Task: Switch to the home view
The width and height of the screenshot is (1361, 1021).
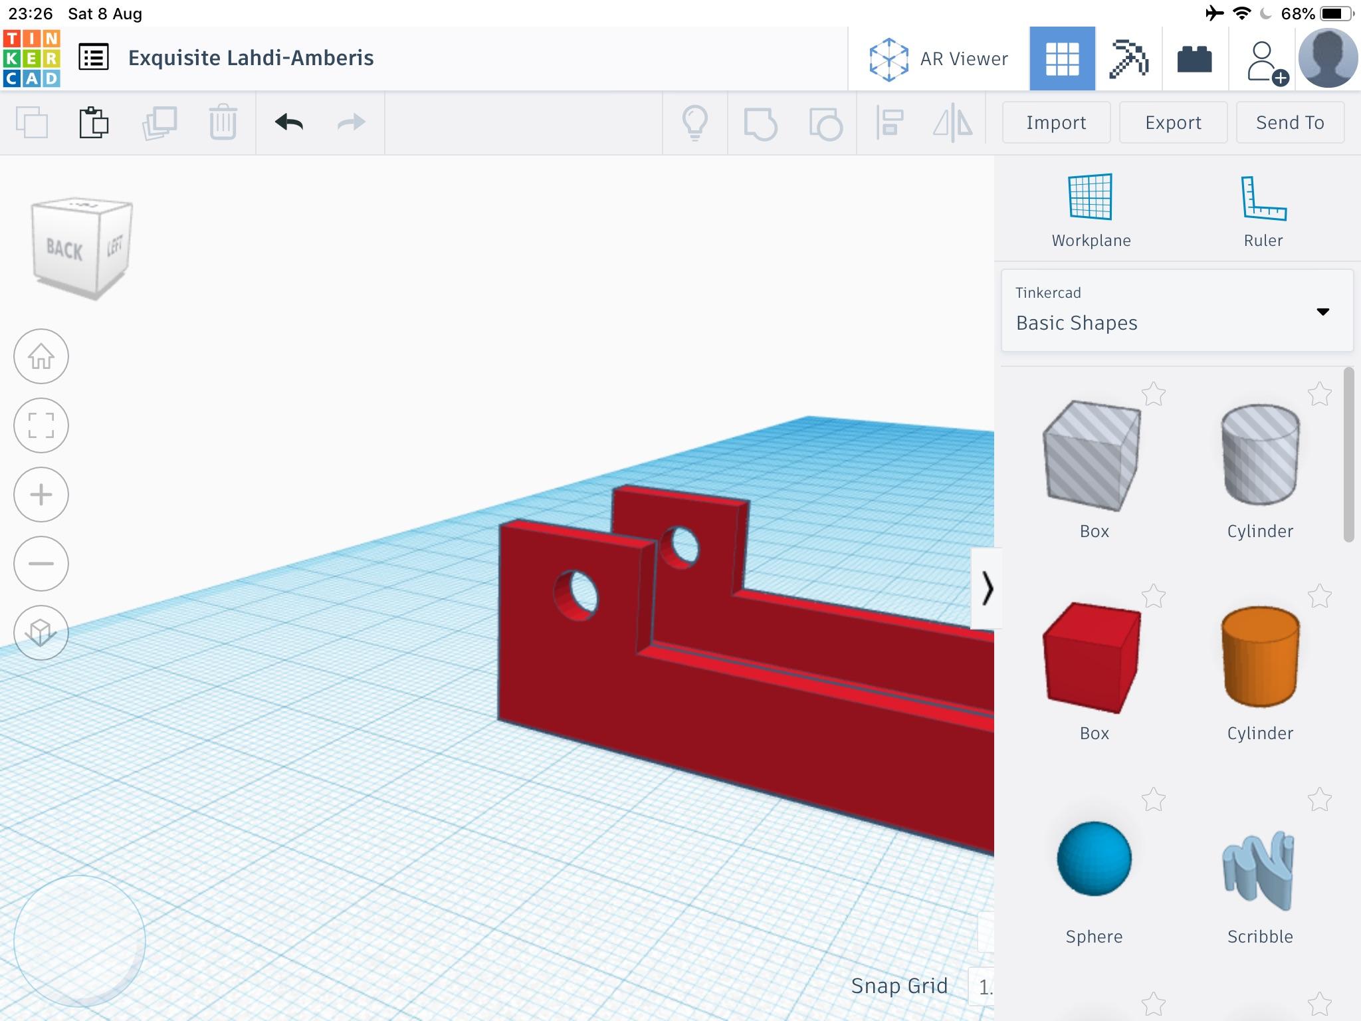Action: [x=43, y=355]
